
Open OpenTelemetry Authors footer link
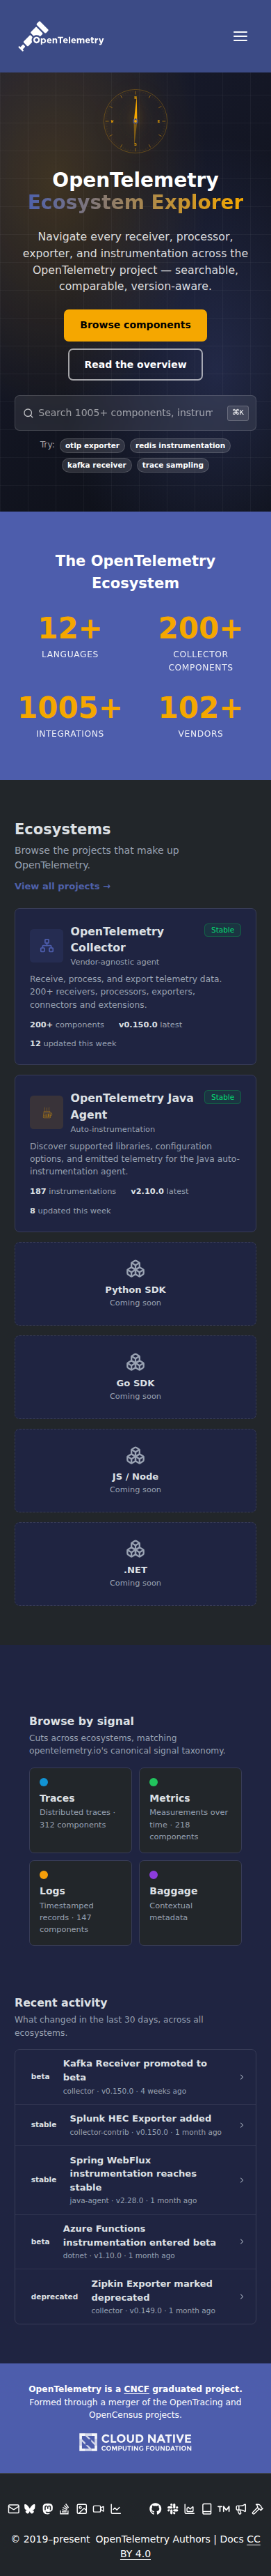(x=152, y=2539)
